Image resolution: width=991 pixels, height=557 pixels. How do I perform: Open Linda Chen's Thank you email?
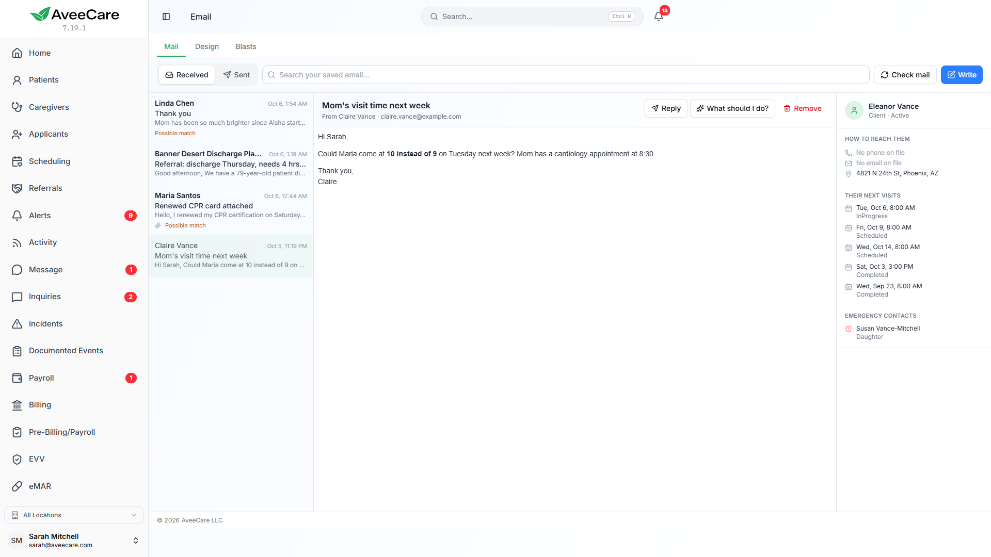click(x=231, y=118)
